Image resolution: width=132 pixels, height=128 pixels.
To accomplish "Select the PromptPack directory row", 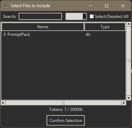I will [x=64, y=34].
